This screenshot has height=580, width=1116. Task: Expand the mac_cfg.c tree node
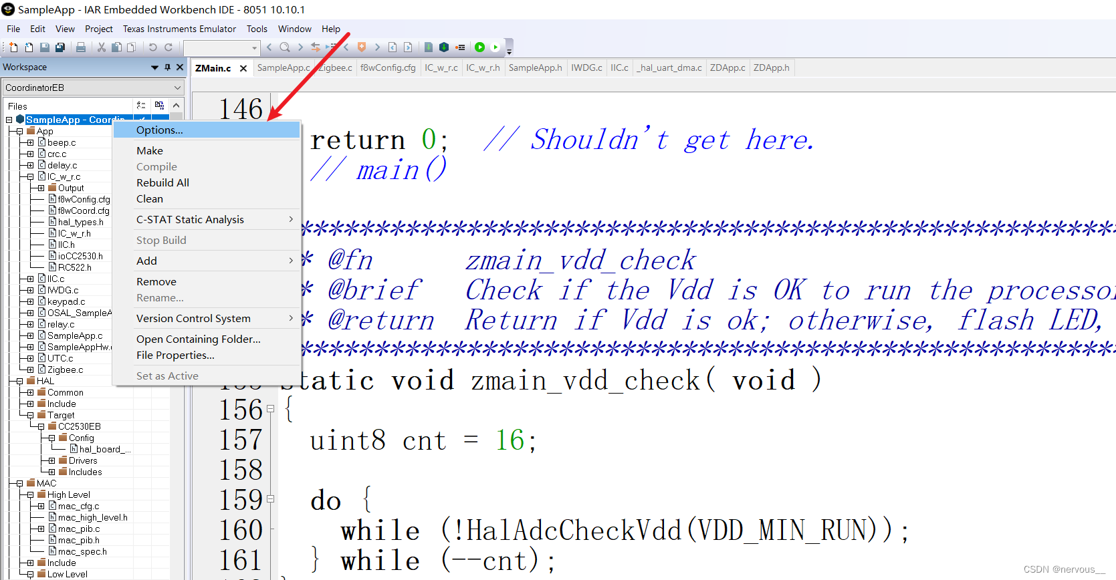(41, 506)
